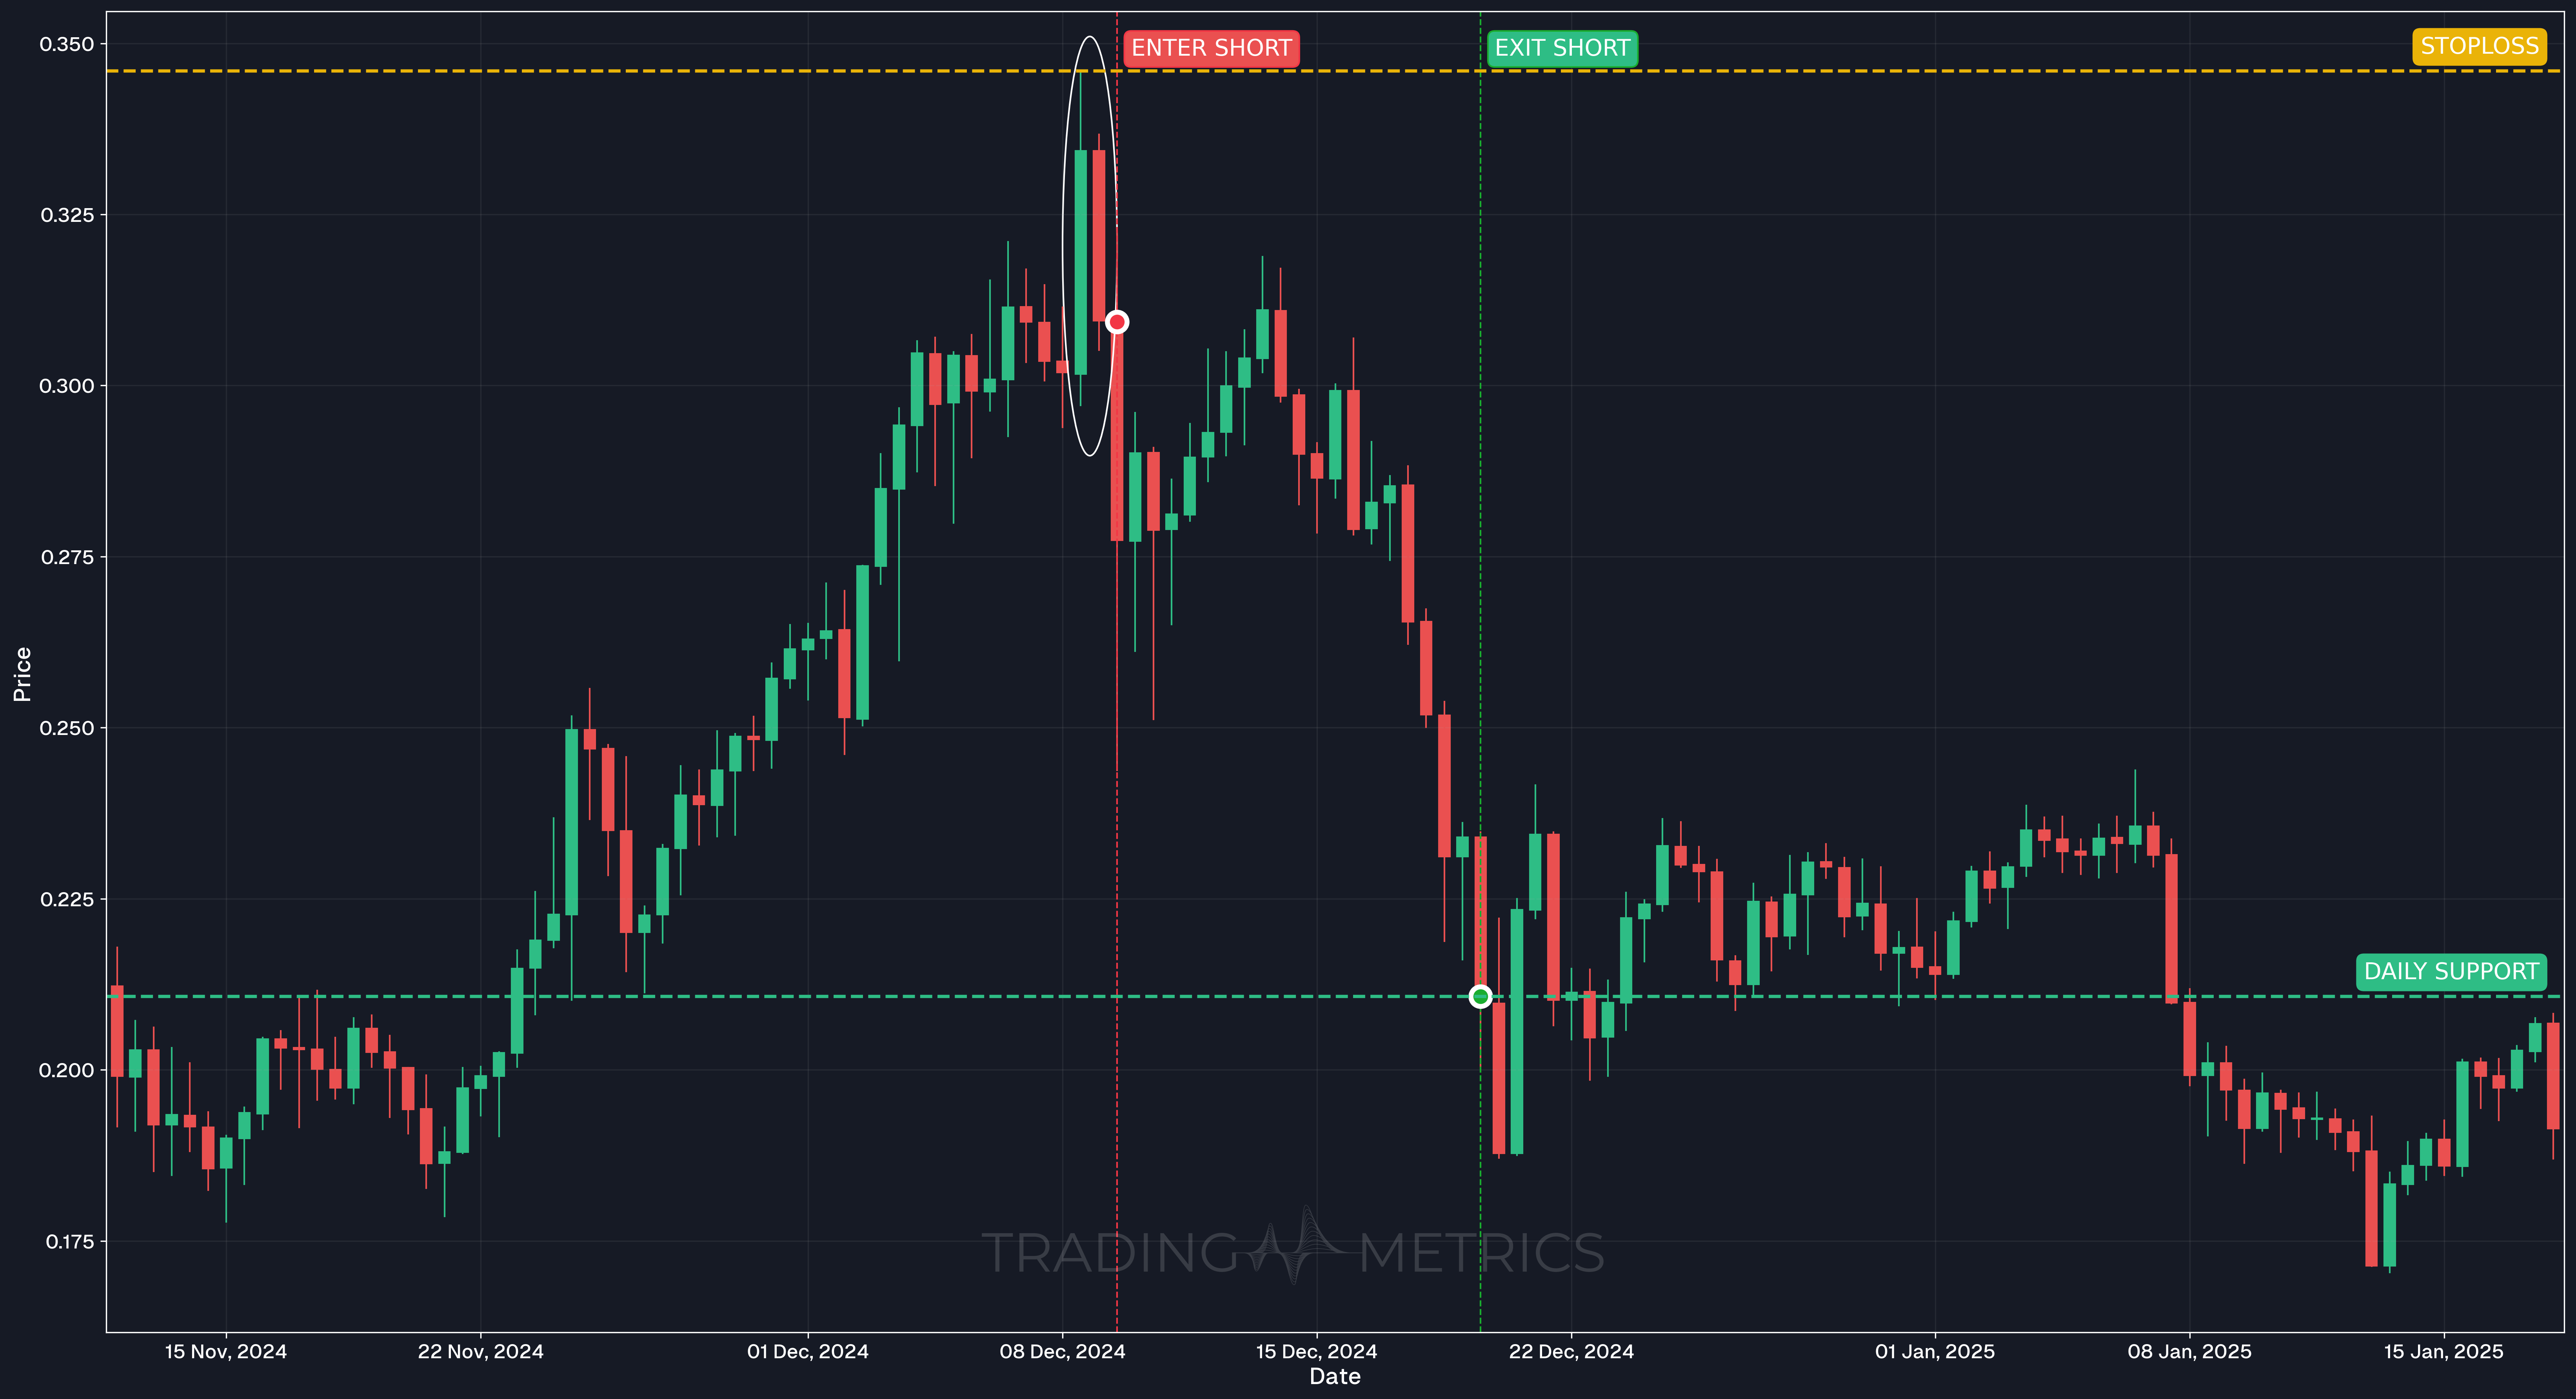The width and height of the screenshot is (2576, 1399).
Task: Click the 0.300 price axis label
Action: [x=67, y=386]
